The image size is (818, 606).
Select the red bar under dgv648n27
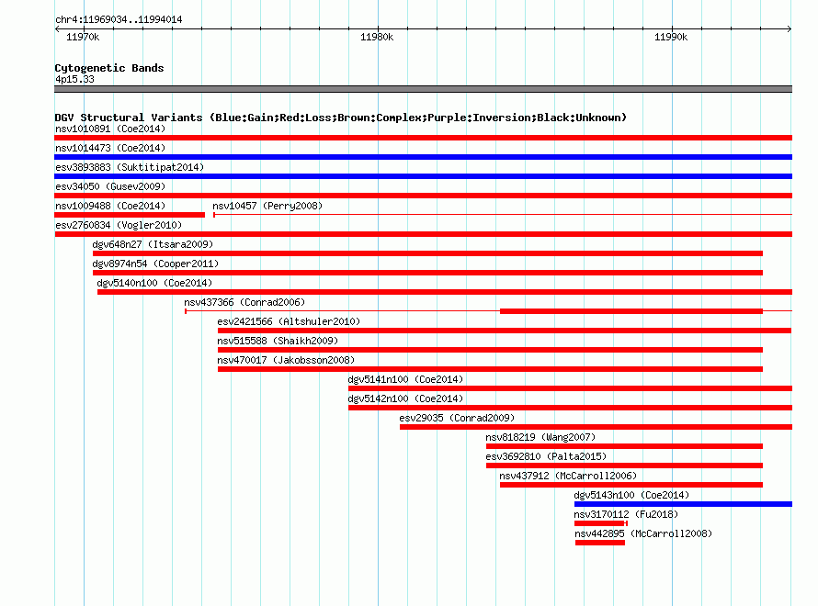[427, 253]
